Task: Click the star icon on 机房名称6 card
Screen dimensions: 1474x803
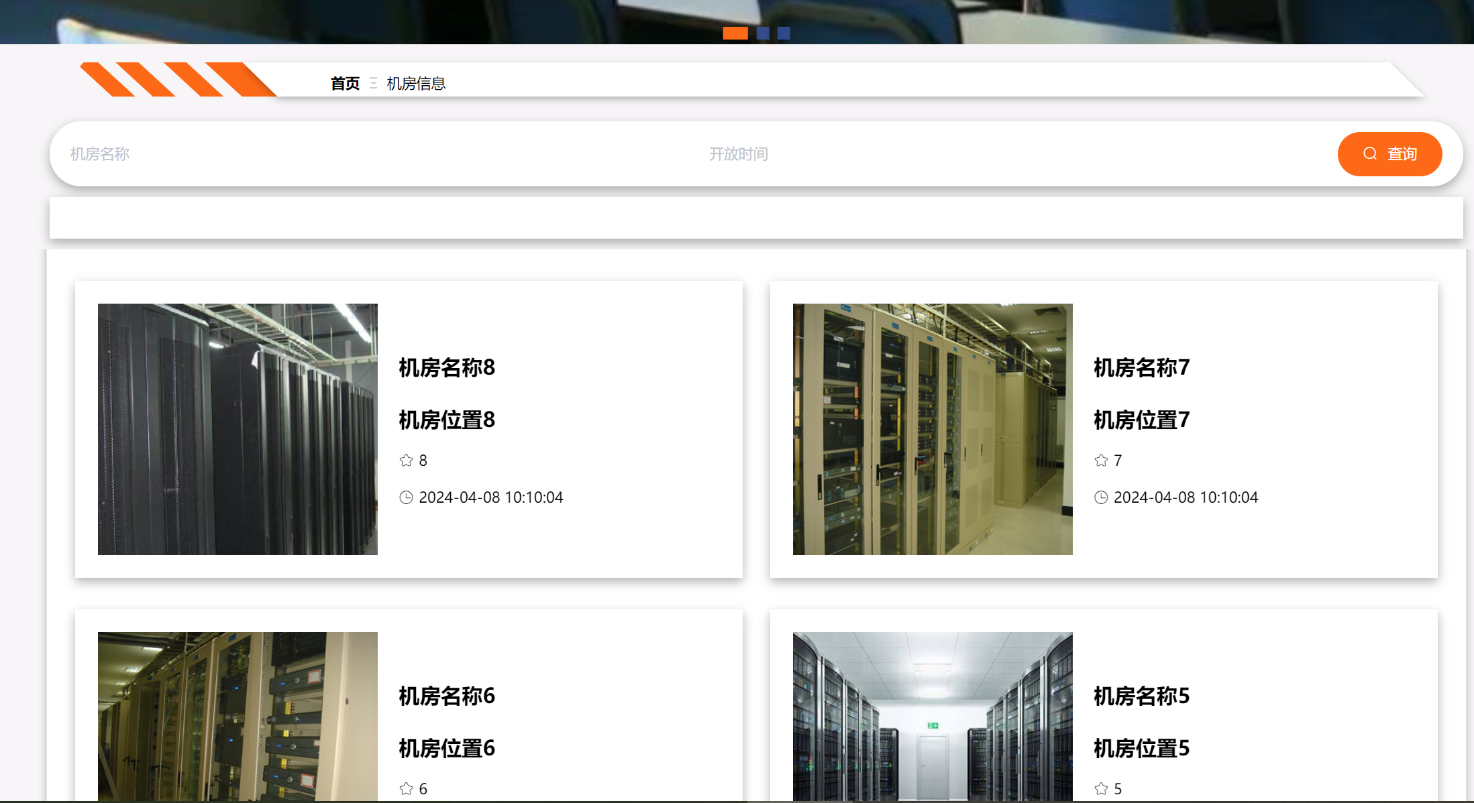Action: (x=406, y=789)
